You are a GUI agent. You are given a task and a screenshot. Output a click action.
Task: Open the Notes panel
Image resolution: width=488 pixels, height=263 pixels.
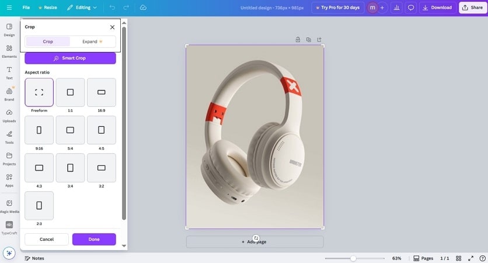(34, 258)
